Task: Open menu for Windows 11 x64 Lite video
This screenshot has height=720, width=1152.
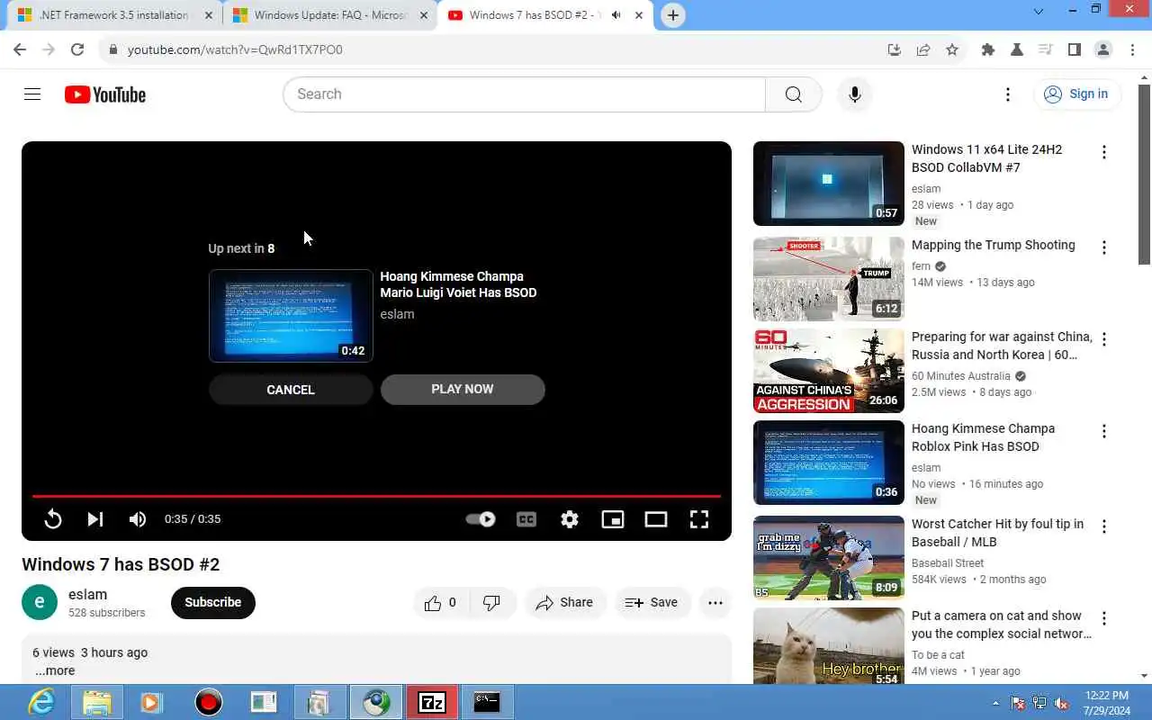Action: click(1104, 152)
